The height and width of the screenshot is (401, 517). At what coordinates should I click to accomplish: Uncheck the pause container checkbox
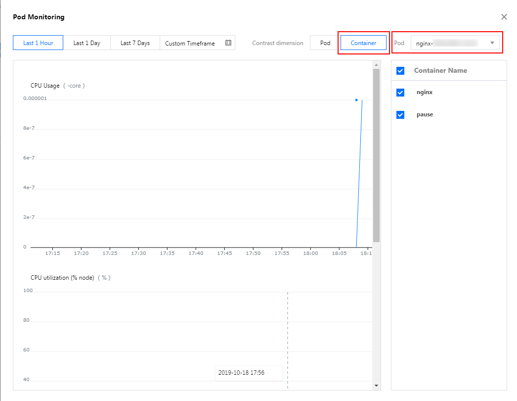pos(400,115)
